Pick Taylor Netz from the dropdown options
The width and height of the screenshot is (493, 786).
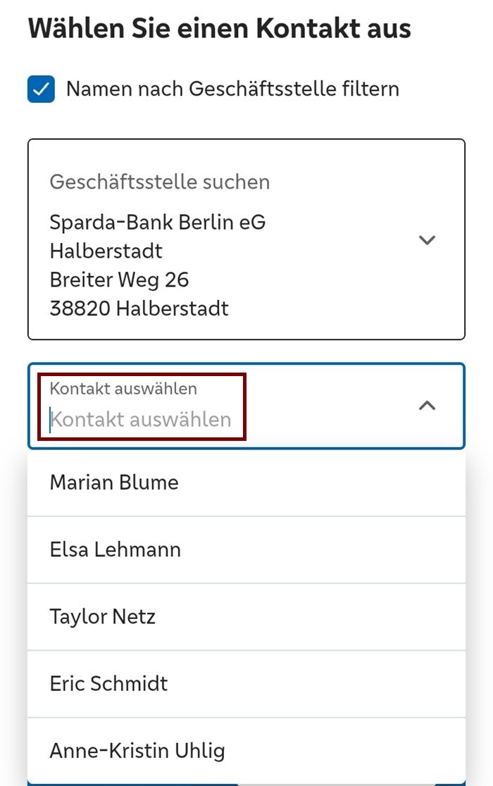103,617
